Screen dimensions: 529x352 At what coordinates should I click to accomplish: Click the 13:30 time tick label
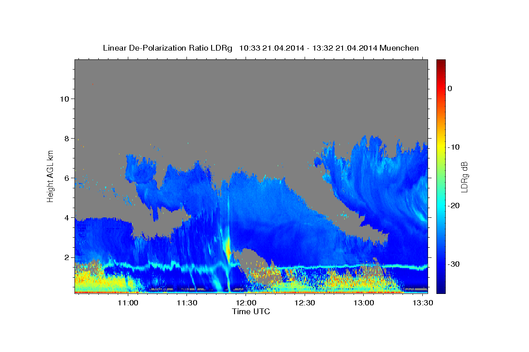pyautogui.click(x=422, y=303)
